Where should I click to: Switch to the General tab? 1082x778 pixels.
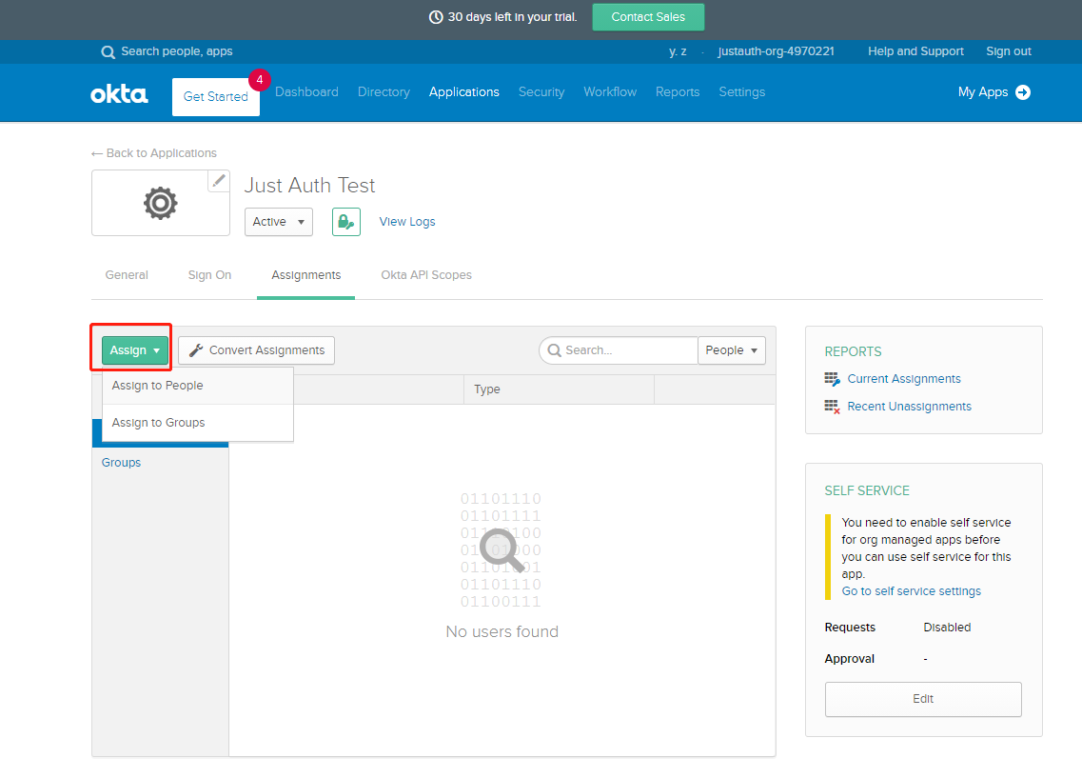(x=127, y=275)
